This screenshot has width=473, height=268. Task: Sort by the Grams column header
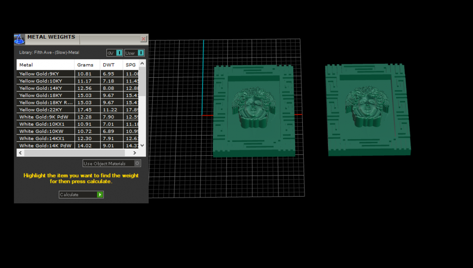point(87,65)
